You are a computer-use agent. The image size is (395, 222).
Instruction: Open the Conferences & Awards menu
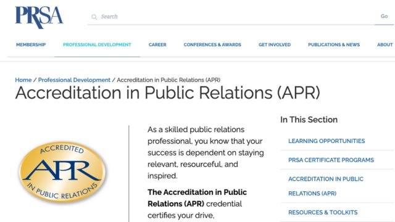tap(212, 45)
